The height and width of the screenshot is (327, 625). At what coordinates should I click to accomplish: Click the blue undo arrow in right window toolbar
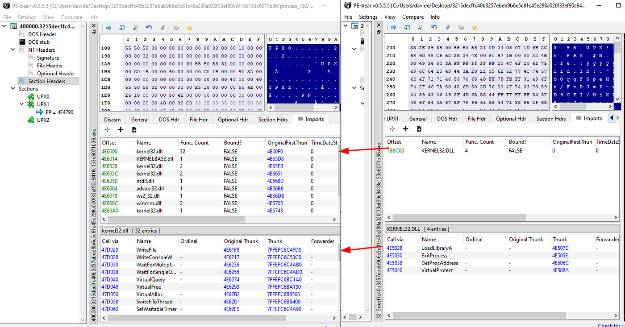(x=434, y=28)
